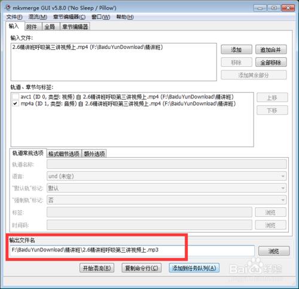This screenshot has width=299, height=289.
Task: Open the 混流(M) menu
Action: pos(38,17)
